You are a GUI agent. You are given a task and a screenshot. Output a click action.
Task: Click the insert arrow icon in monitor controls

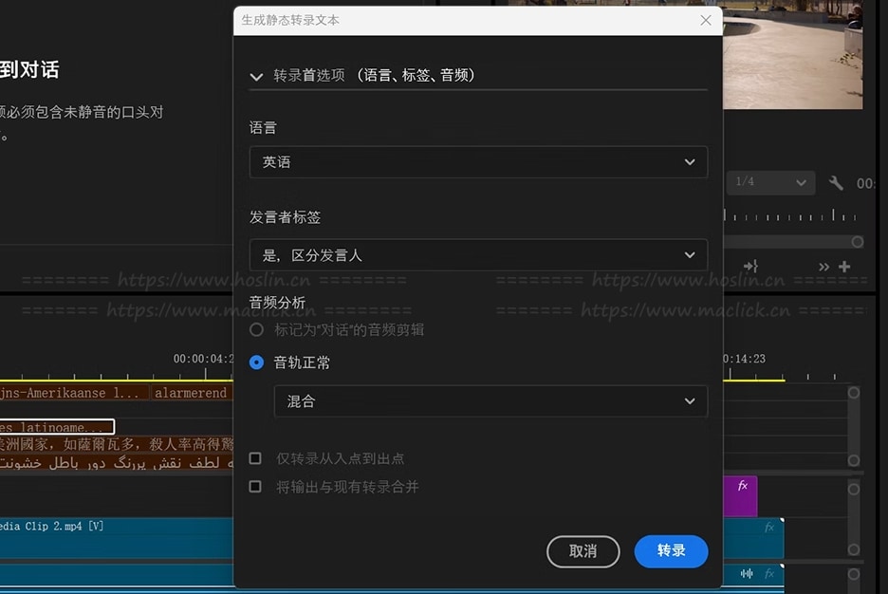point(750,266)
